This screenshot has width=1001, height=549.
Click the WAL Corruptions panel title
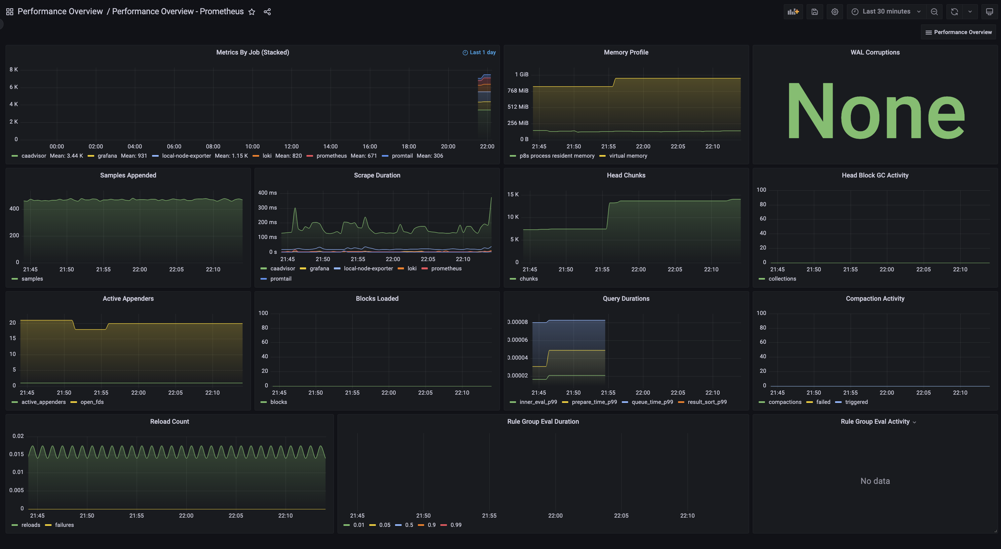pos(875,53)
